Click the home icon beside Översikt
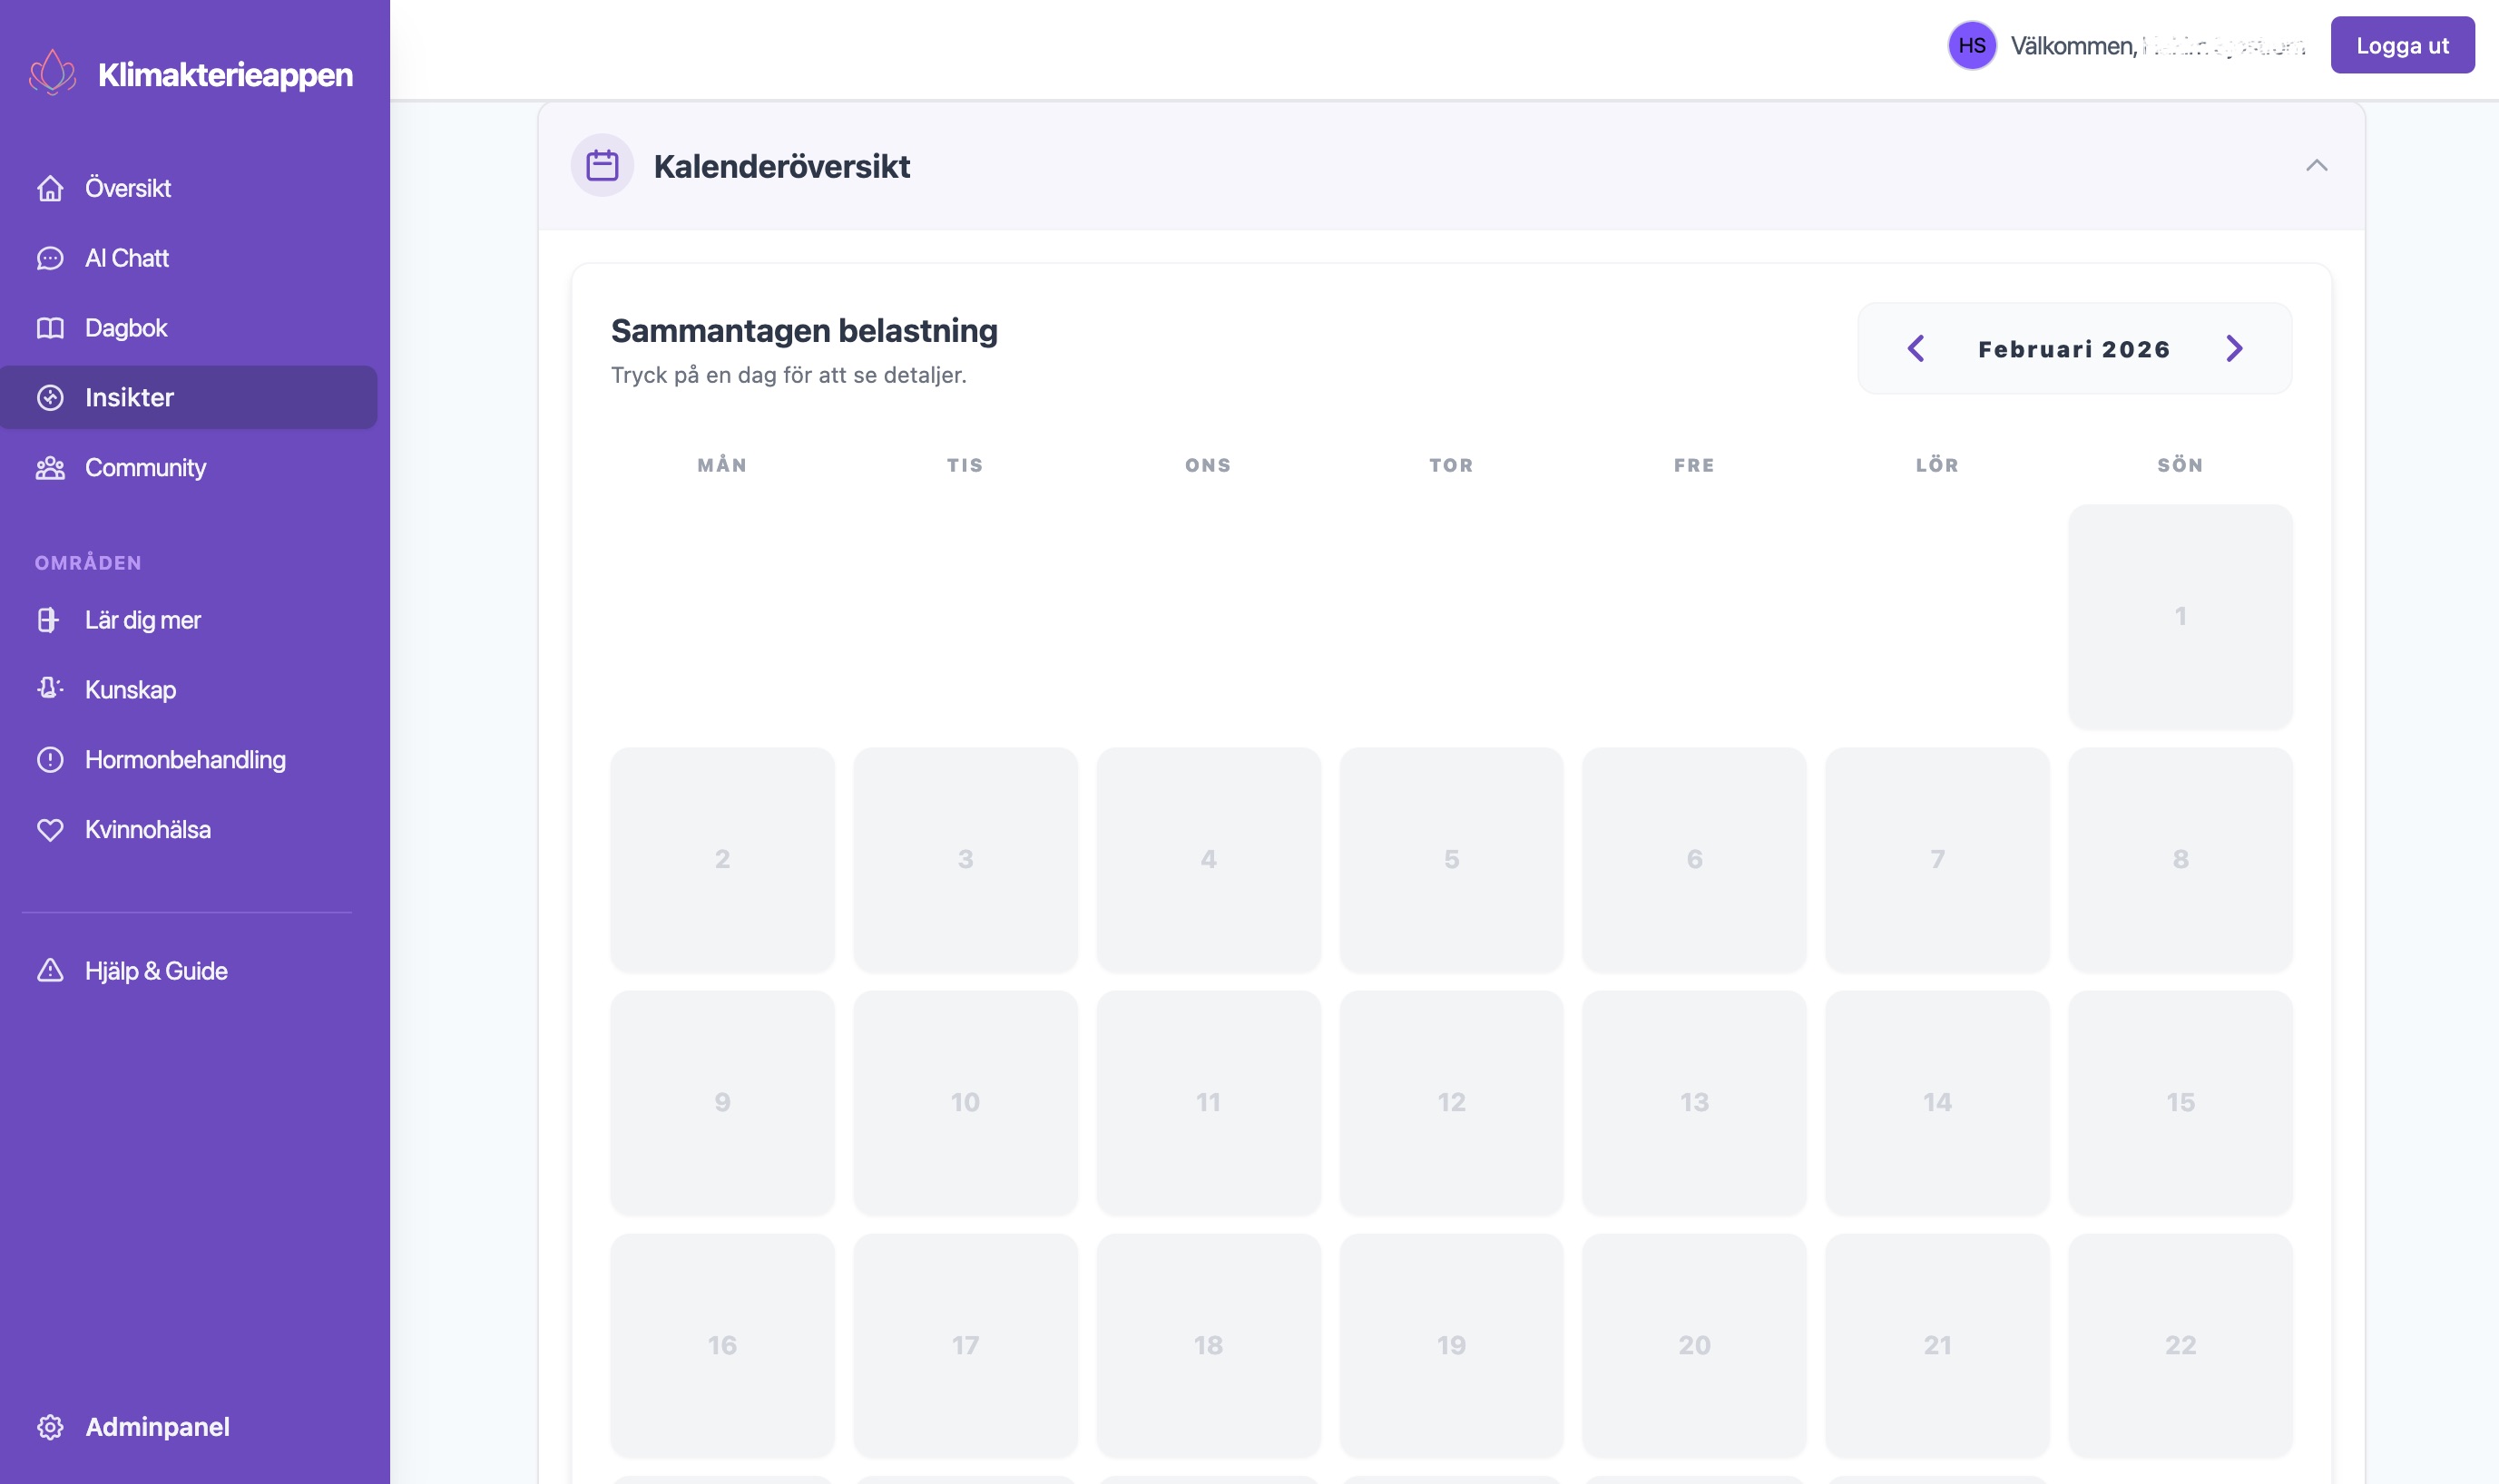This screenshot has height=1484, width=2499. click(x=50, y=188)
